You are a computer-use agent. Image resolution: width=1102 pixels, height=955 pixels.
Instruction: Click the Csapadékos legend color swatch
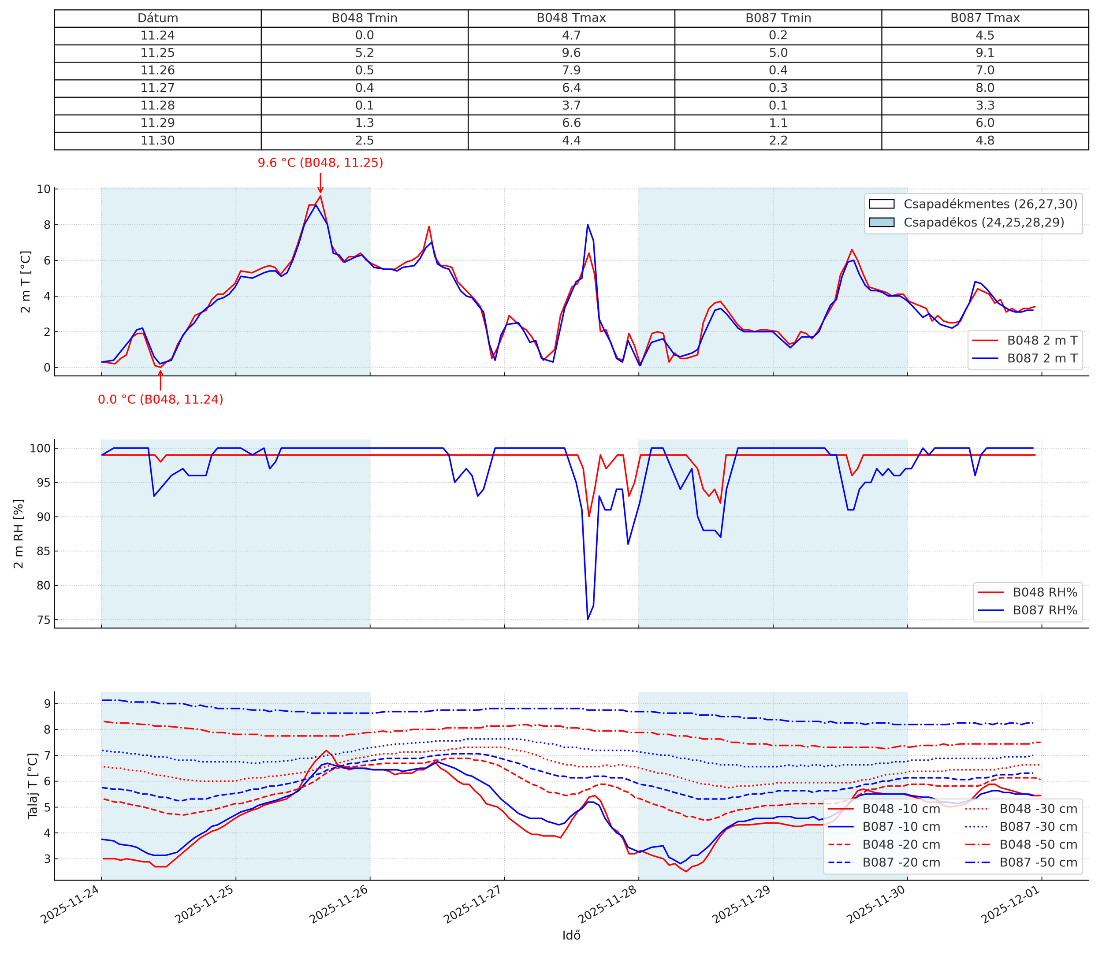pos(881,222)
